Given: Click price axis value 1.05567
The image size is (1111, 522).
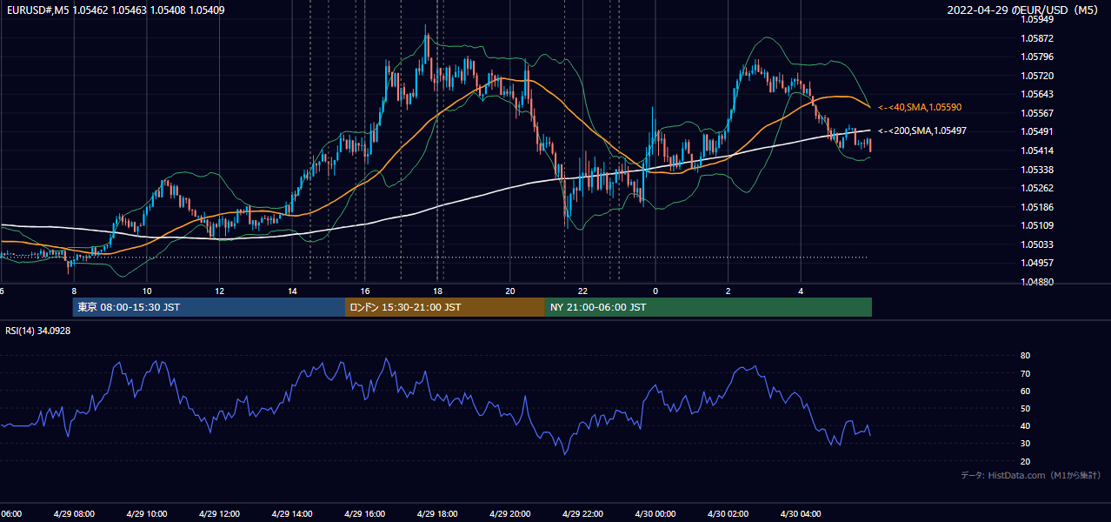Looking at the screenshot, I should (x=1036, y=113).
